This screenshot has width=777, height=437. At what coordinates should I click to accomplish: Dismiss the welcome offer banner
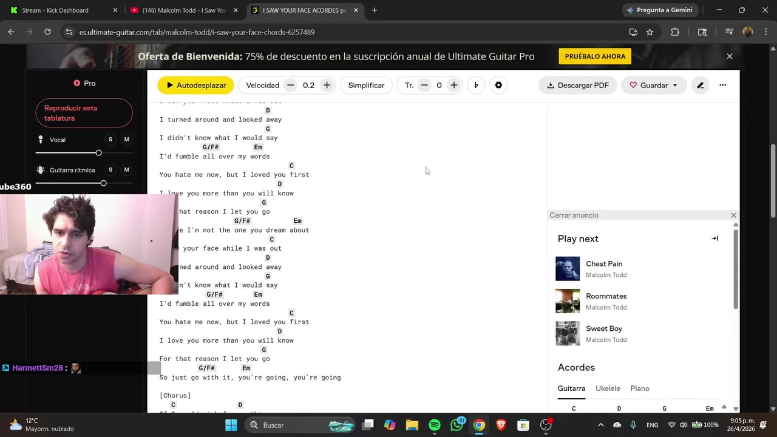click(730, 56)
